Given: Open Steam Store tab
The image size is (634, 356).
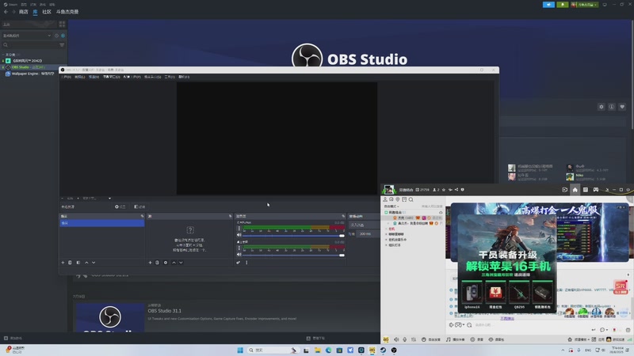Looking at the screenshot, I should 24,12.
